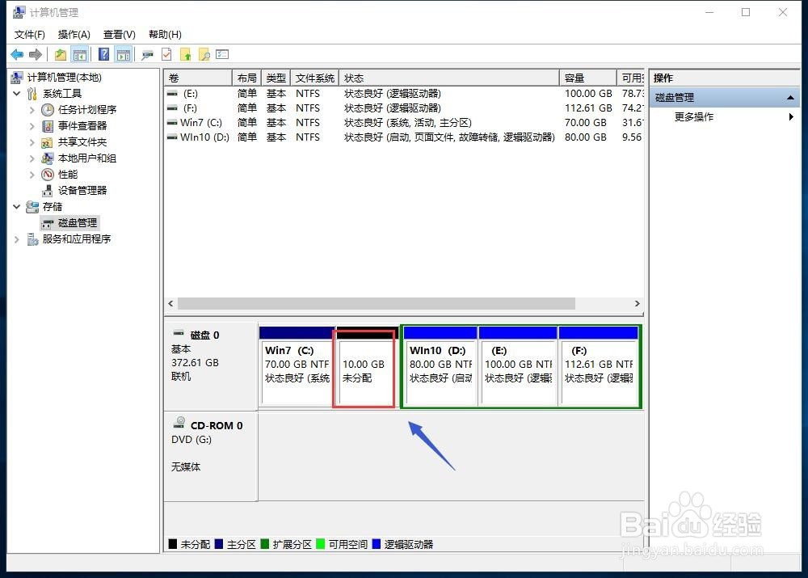Click the 未分配 black legend swatch
The image size is (808, 578).
[171, 544]
